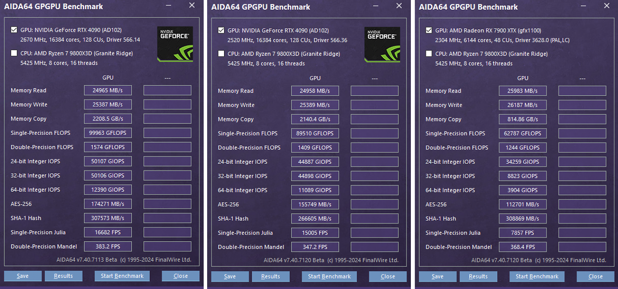Screen dimensions: 618x289
Task: Select the 24958 MB/s Memory Read value
Action: click(x=315, y=91)
